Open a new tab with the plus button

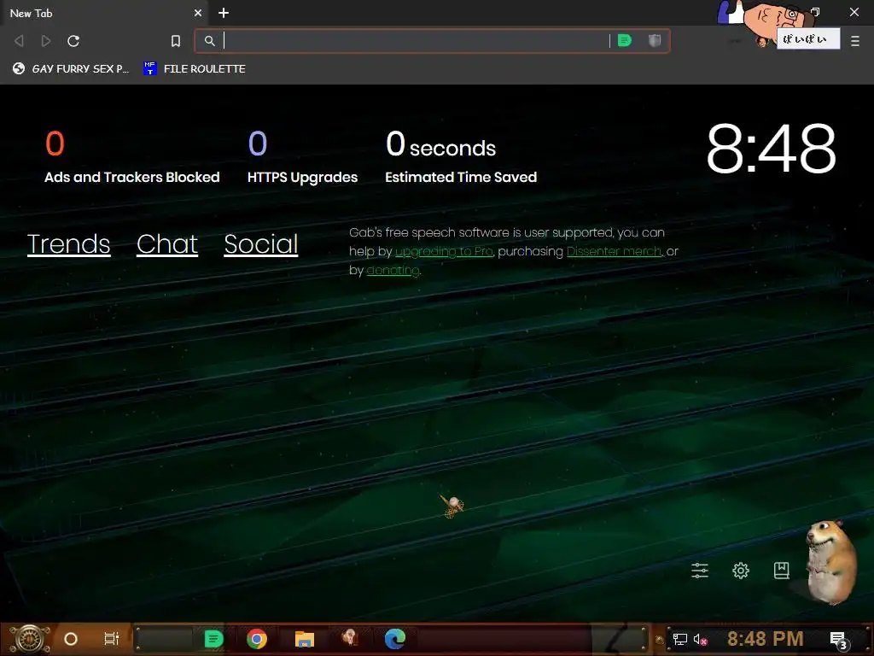[224, 13]
